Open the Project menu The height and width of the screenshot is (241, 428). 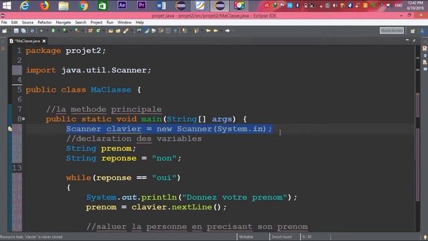(x=96, y=22)
